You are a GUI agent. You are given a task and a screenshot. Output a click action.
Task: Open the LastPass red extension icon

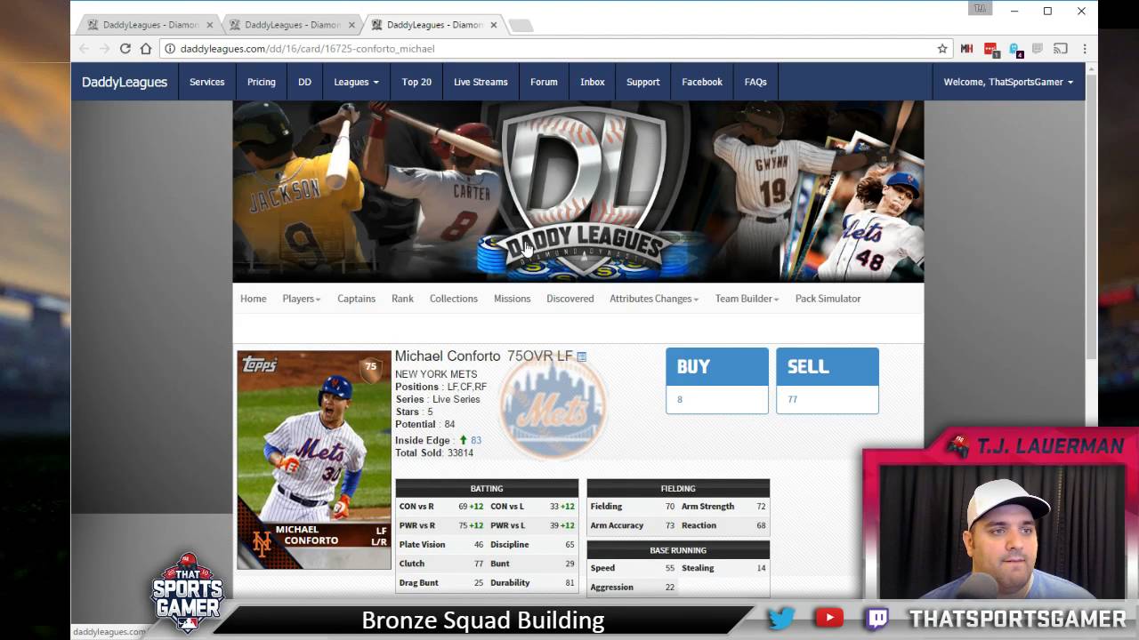(x=990, y=50)
